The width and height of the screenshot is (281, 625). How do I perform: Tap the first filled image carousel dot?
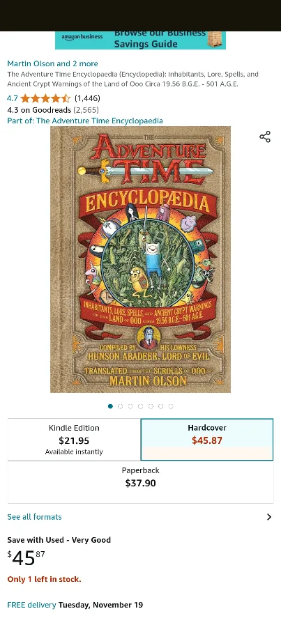pos(110,406)
